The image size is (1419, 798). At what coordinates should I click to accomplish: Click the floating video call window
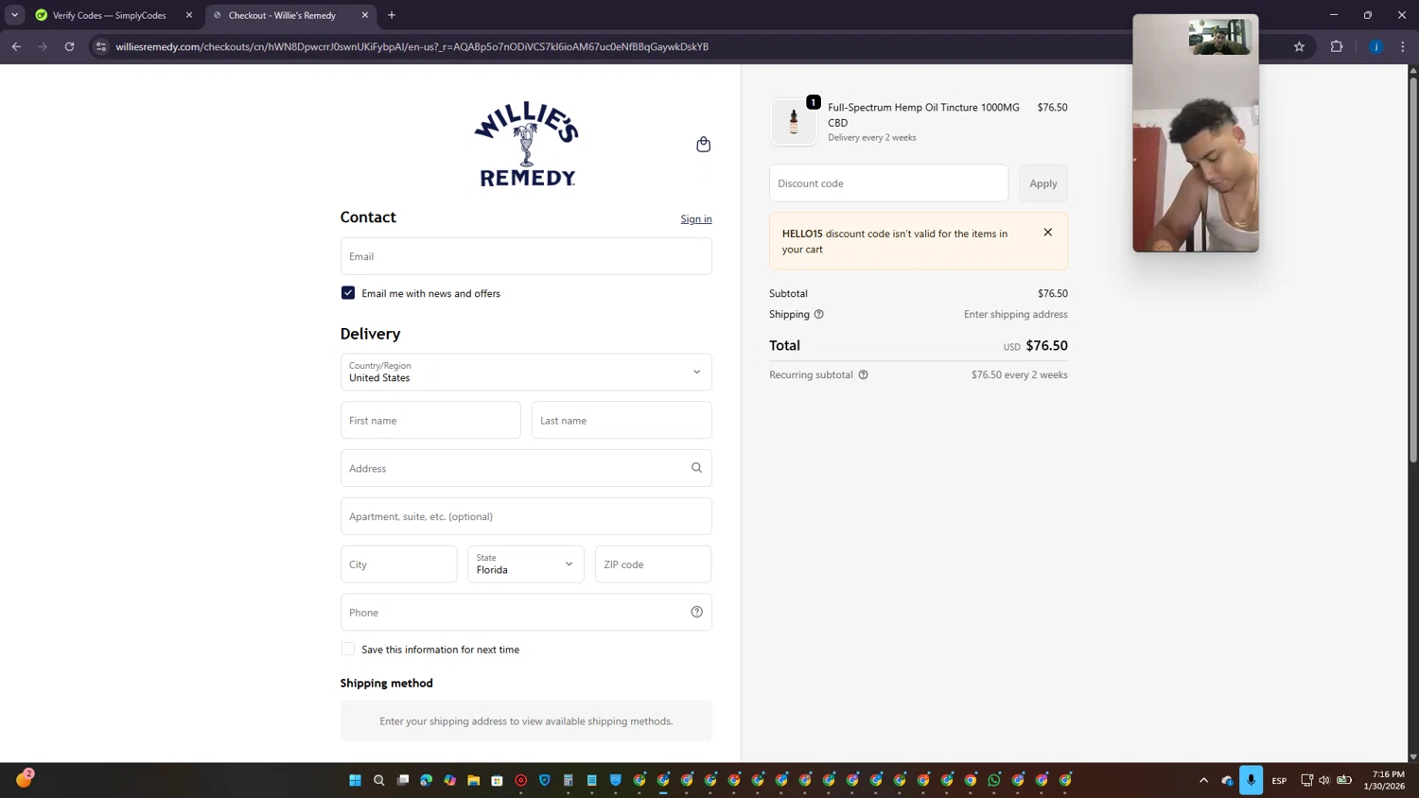[x=1196, y=133]
